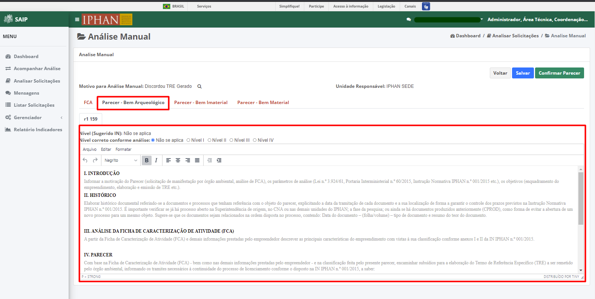The width and height of the screenshot is (595, 299).
Task: Click the editor scrollbar down arrow
Action: coord(581,270)
